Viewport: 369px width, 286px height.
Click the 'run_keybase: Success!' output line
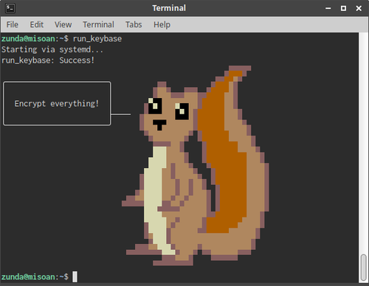point(48,60)
